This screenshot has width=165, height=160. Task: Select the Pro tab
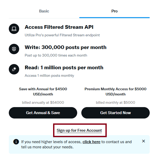click(114, 11)
